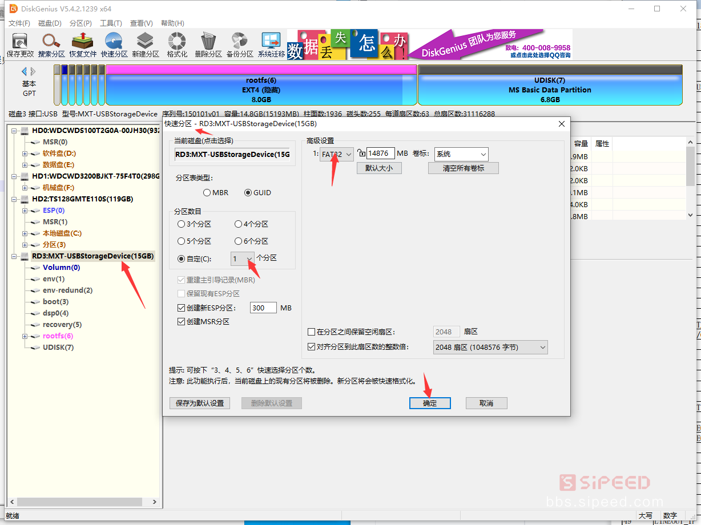The height and width of the screenshot is (525, 701).
Task: Choose the 删除分区 toolbar icon
Action: (x=208, y=45)
